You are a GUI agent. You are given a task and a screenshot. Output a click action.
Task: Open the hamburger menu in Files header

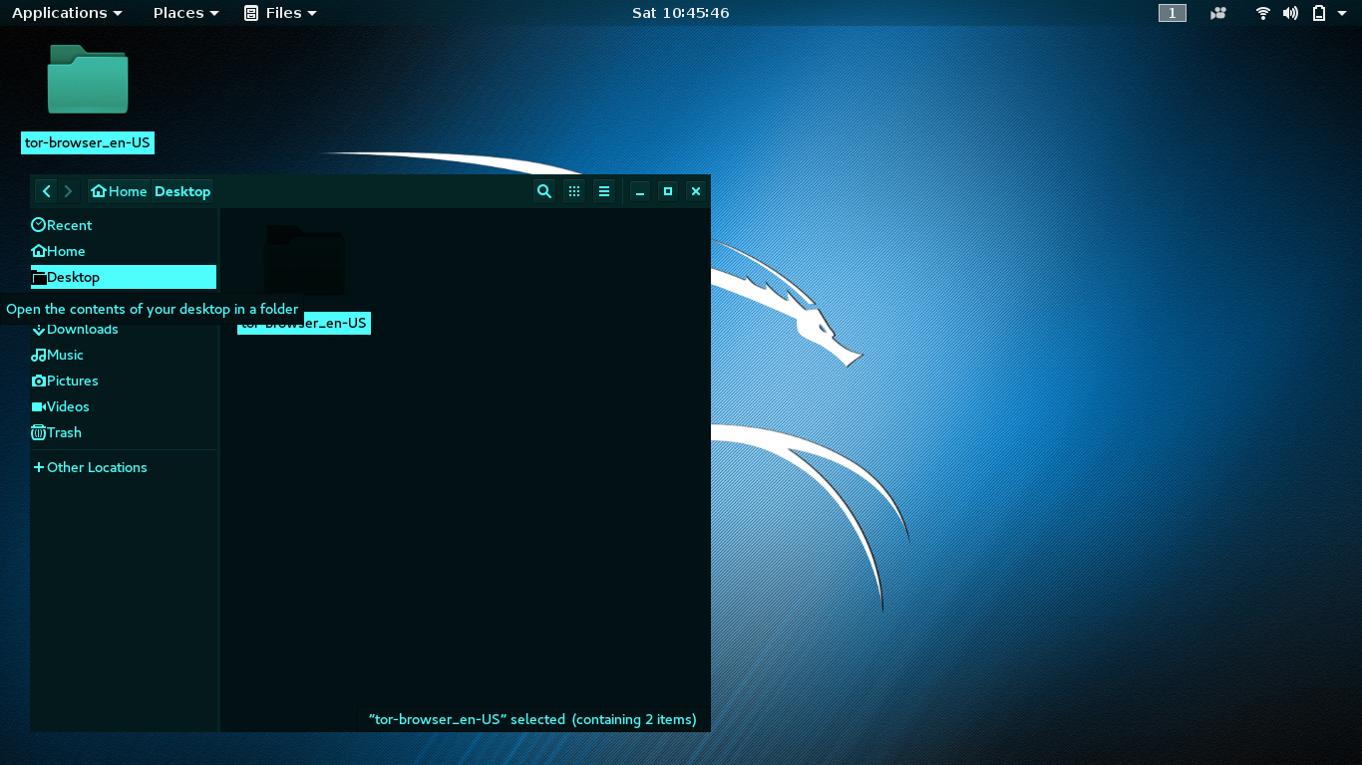click(x=604, y=191)
